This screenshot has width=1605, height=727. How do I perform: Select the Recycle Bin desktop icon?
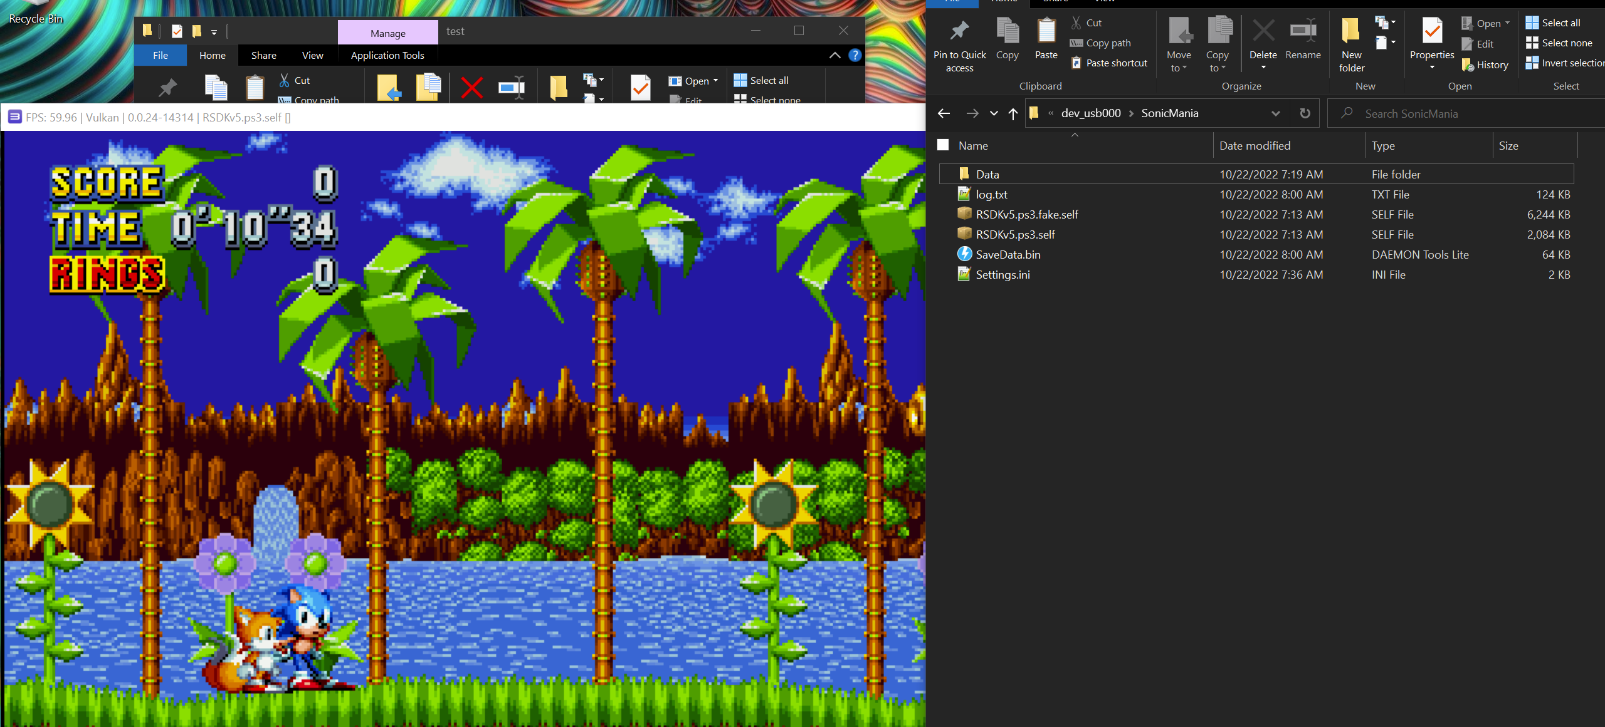pyautogui.click(x=36, y=14)
